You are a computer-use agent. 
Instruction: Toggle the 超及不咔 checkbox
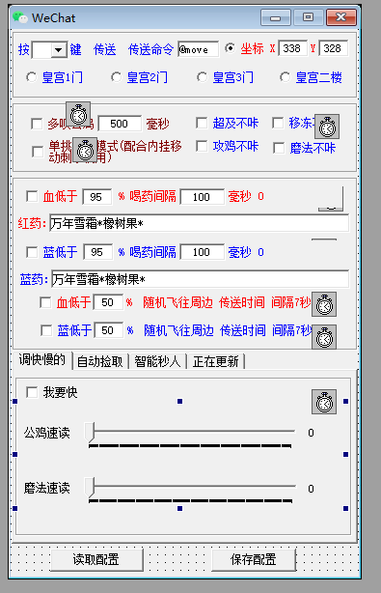coord(202,123)
